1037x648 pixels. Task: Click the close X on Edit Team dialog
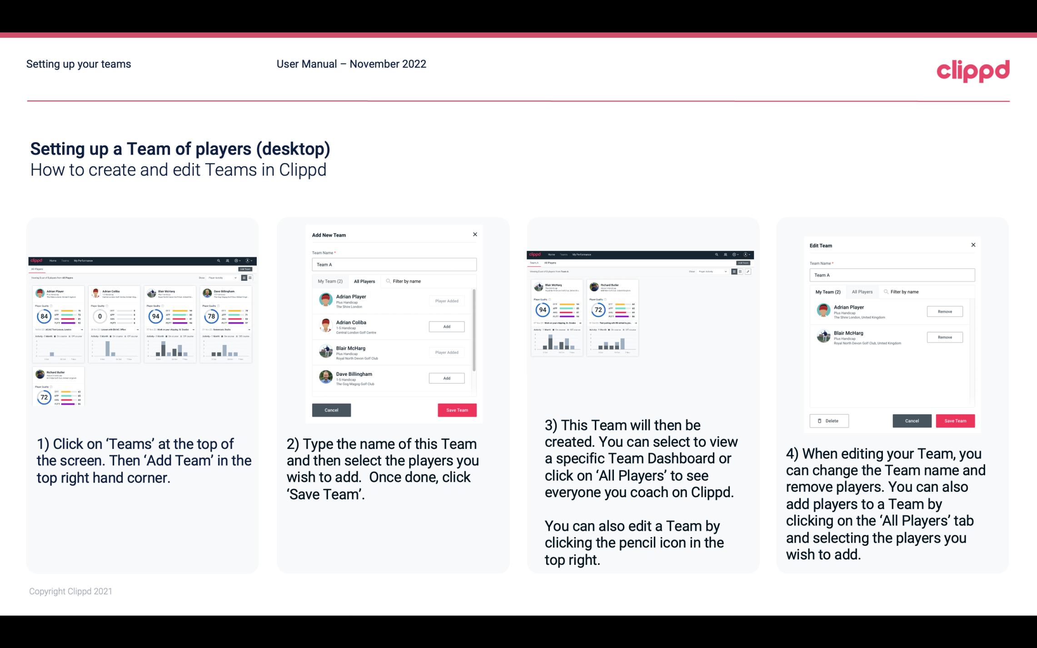click(973, 245)
